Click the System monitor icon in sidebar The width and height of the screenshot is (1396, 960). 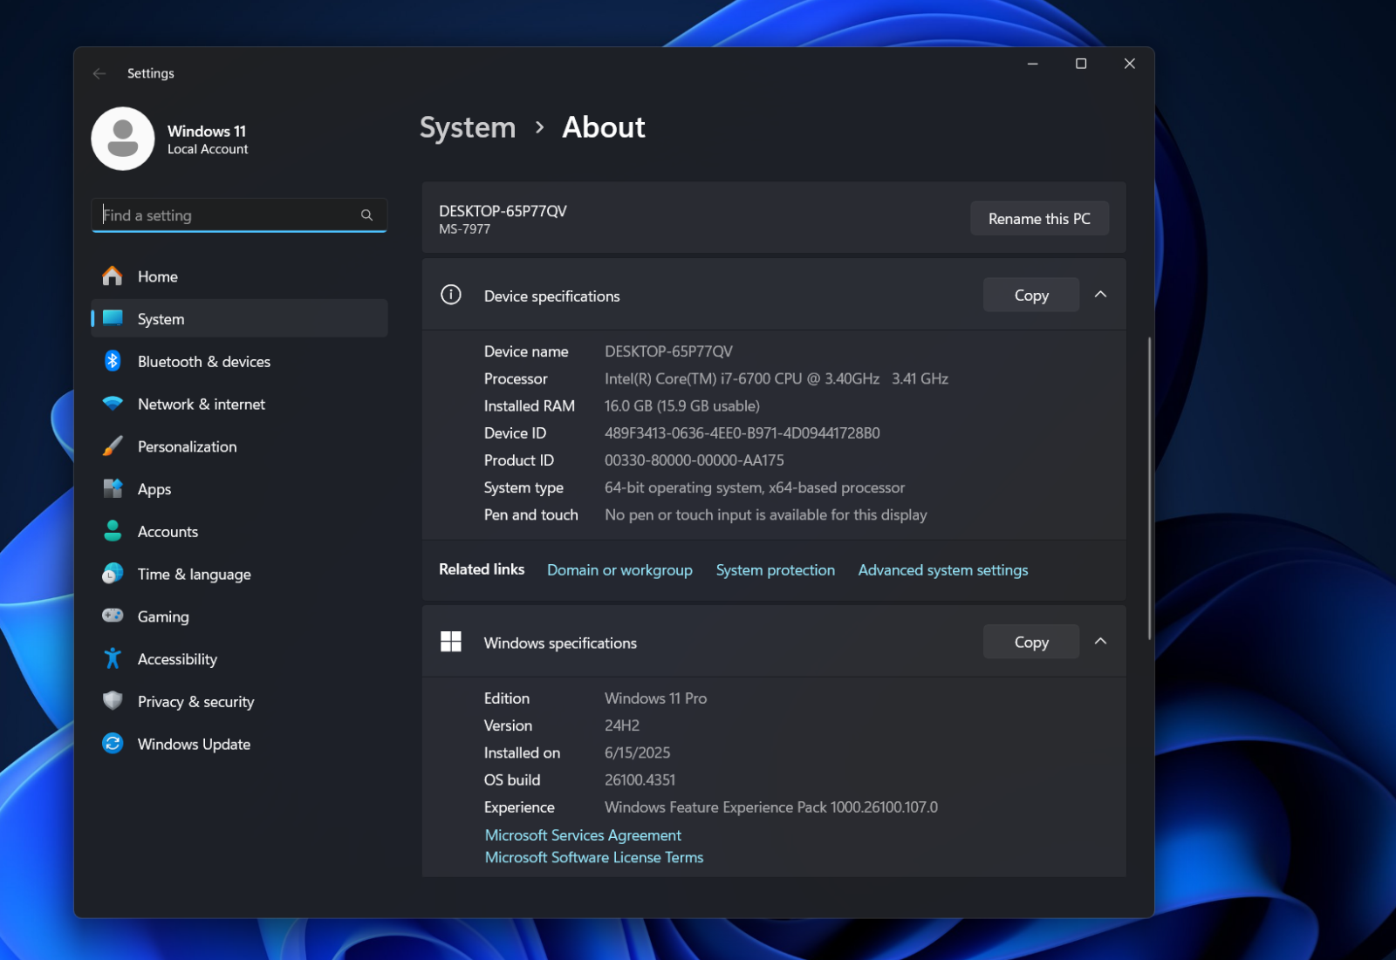point(113,318)
